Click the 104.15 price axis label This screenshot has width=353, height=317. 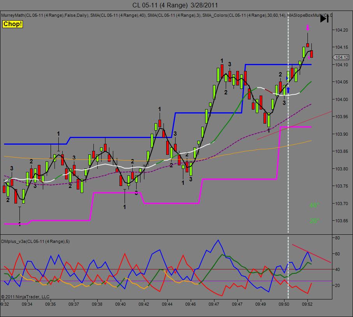tap(341, 48)
